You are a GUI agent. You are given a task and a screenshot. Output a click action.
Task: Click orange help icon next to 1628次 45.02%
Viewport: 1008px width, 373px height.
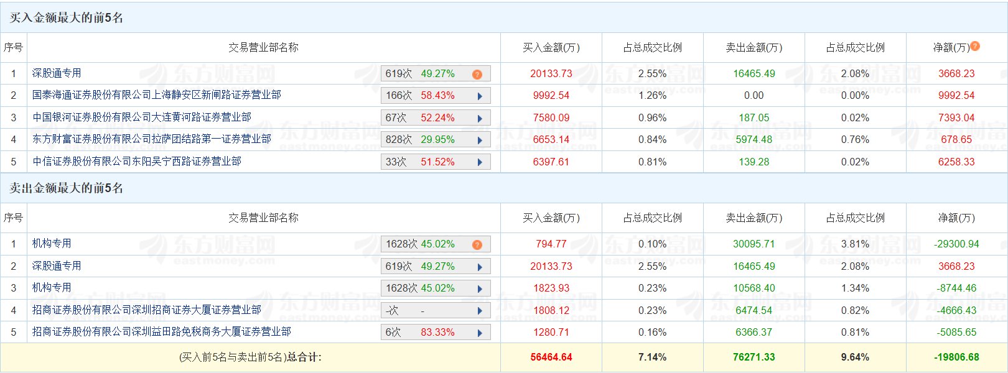coord(477,245)
